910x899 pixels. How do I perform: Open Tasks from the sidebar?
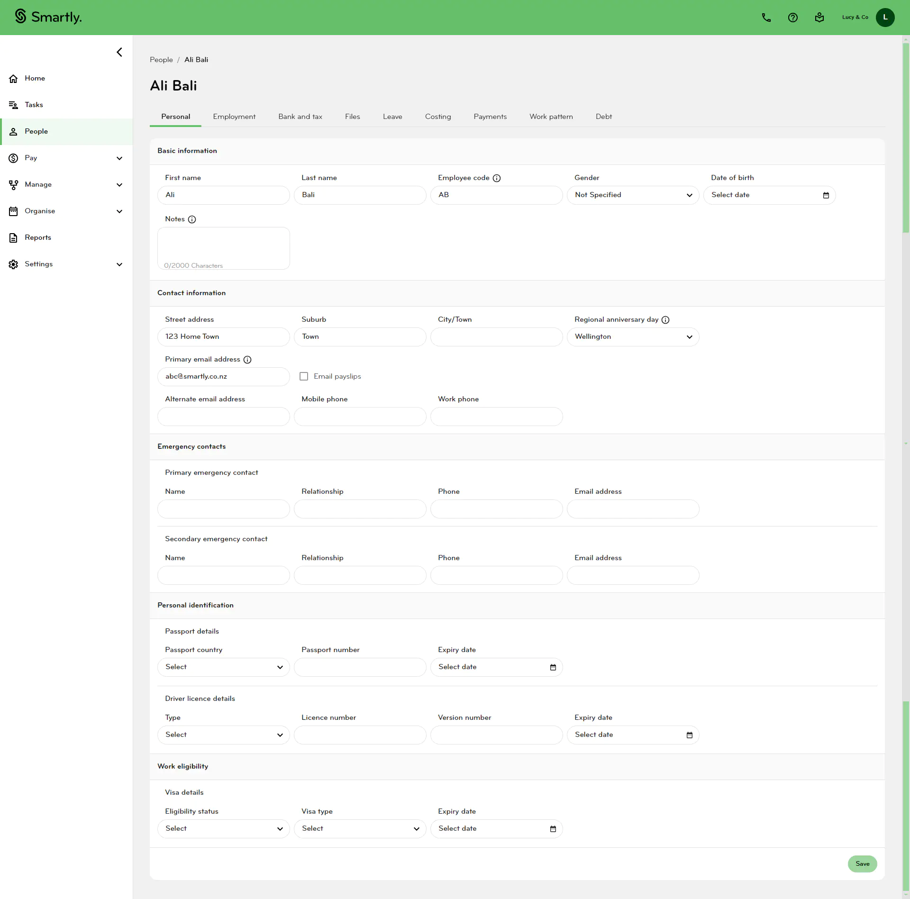point(34,105)
